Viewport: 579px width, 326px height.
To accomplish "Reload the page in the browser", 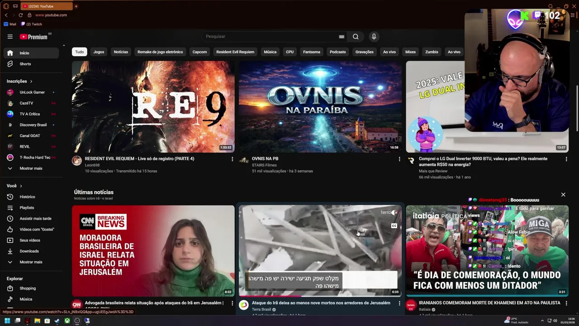I will [21, 15].
